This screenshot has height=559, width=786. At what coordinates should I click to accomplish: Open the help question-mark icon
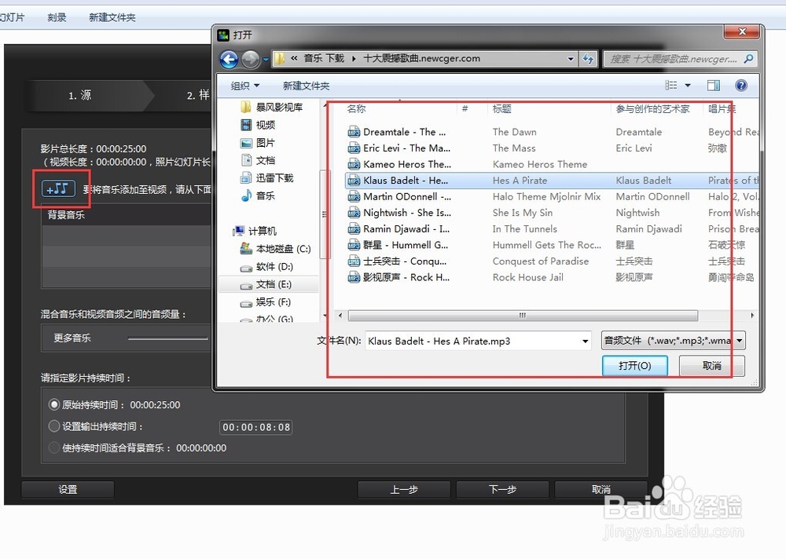(x=741, y=86)
